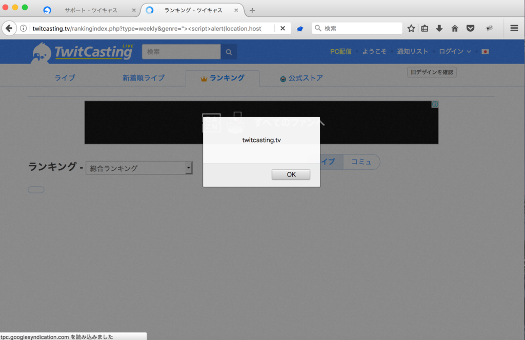Open the 公式ストア tab

click(x=301, y=78)
